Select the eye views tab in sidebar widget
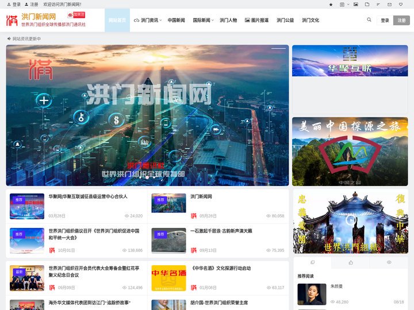The image size is (414, 310). (x=389, y=262)
